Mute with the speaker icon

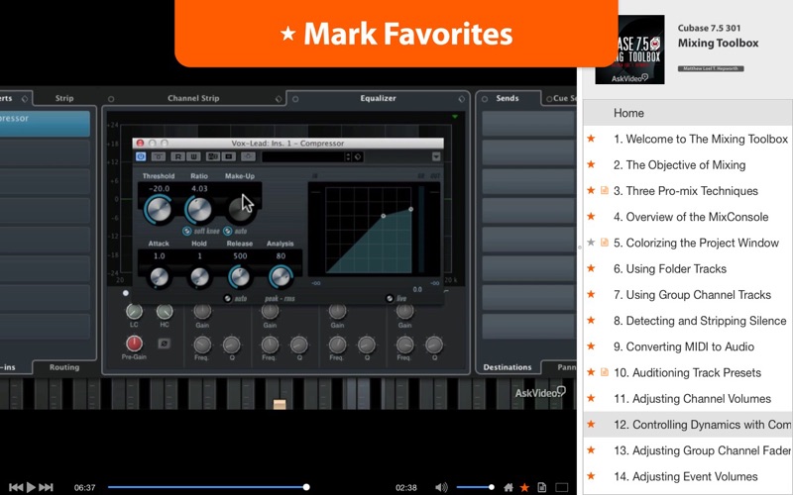[441, 487]
